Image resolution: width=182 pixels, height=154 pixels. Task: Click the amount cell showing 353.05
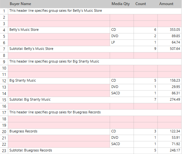[170, 30]
